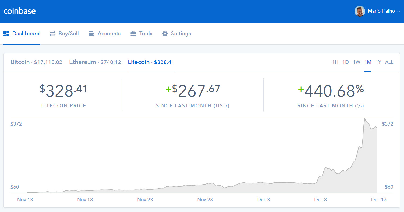Select the Litecoin price tab
This screenshot has width=404, height=212.
coord(151,62)
